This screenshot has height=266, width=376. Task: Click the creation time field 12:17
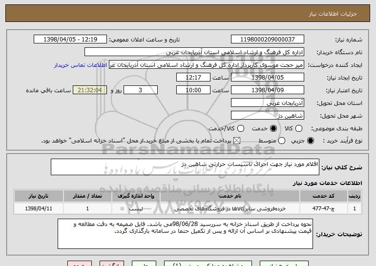pos(193,78)
